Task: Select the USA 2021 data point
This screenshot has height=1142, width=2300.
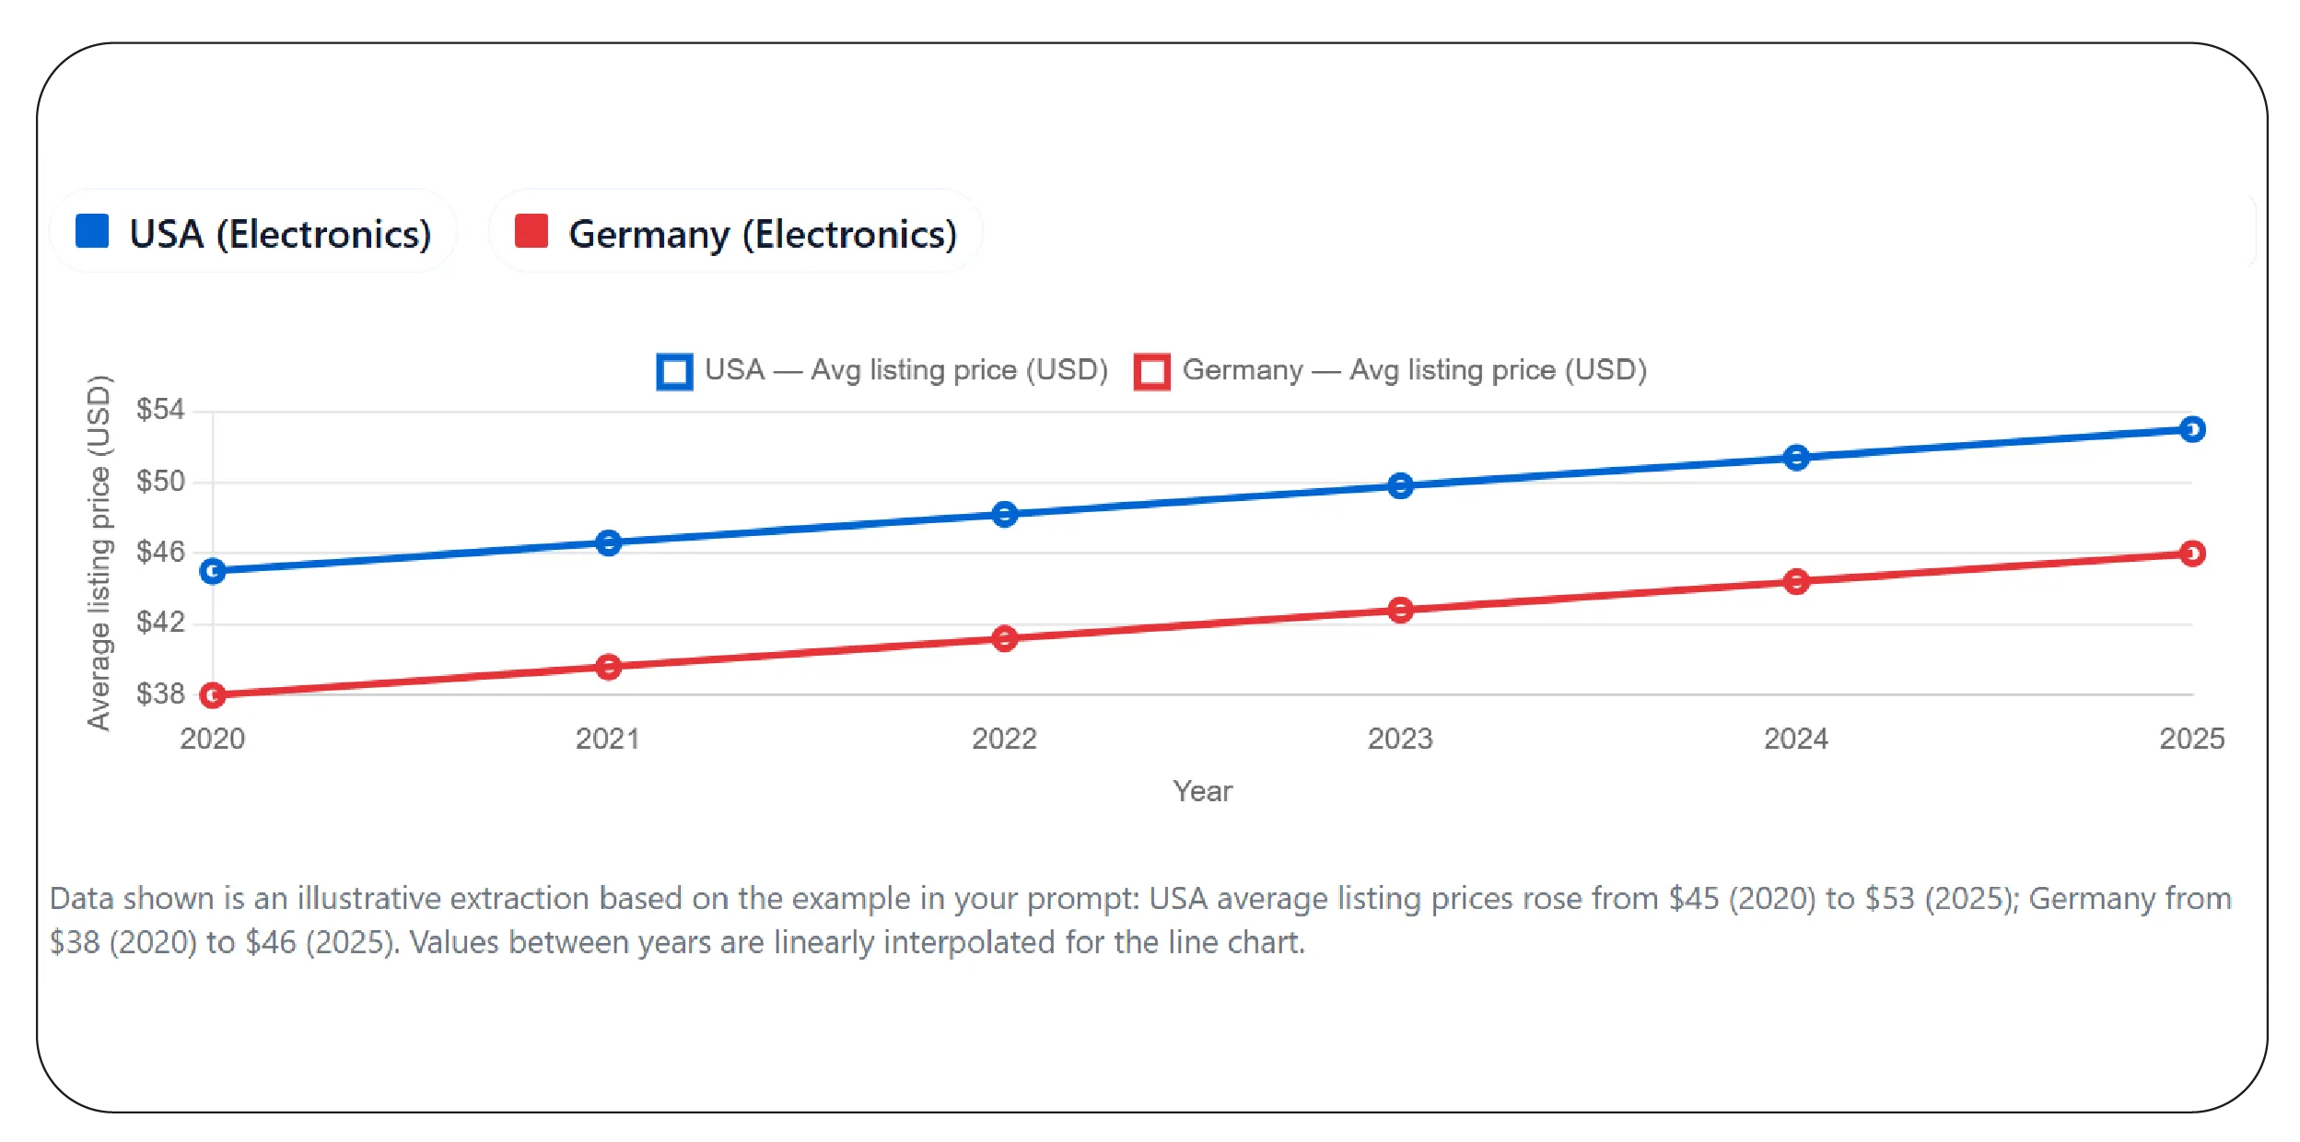Action: [608, 543]
